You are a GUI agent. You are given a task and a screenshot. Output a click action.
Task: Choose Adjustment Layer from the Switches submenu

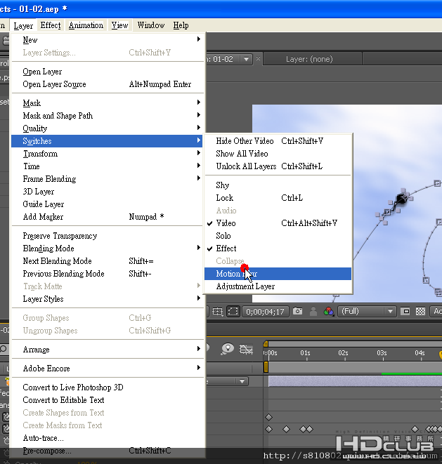tap(245, 286)
